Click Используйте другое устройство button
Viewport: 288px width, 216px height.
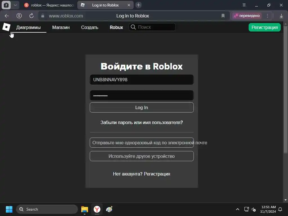click(x=142, y=156)
